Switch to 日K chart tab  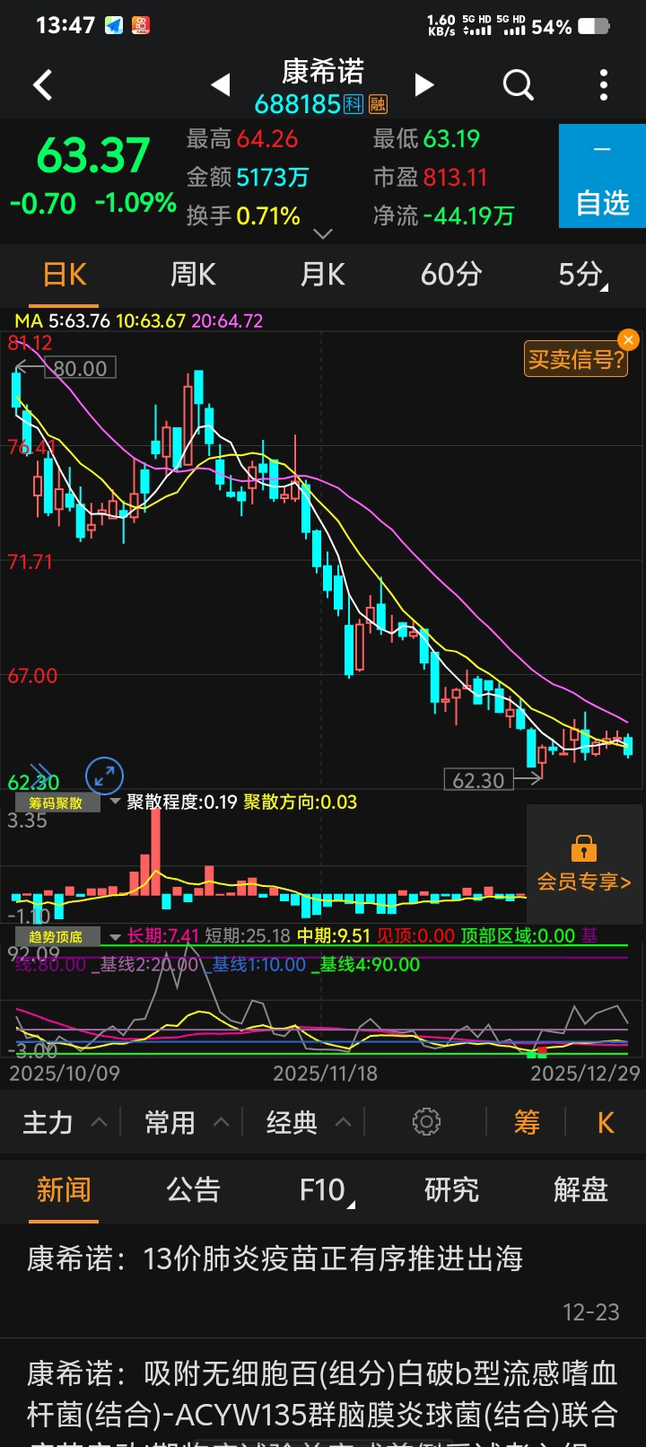click(x=65, y=275)
